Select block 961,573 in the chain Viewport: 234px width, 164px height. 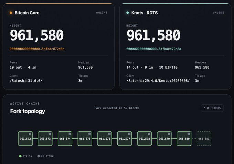coord(45,139)
